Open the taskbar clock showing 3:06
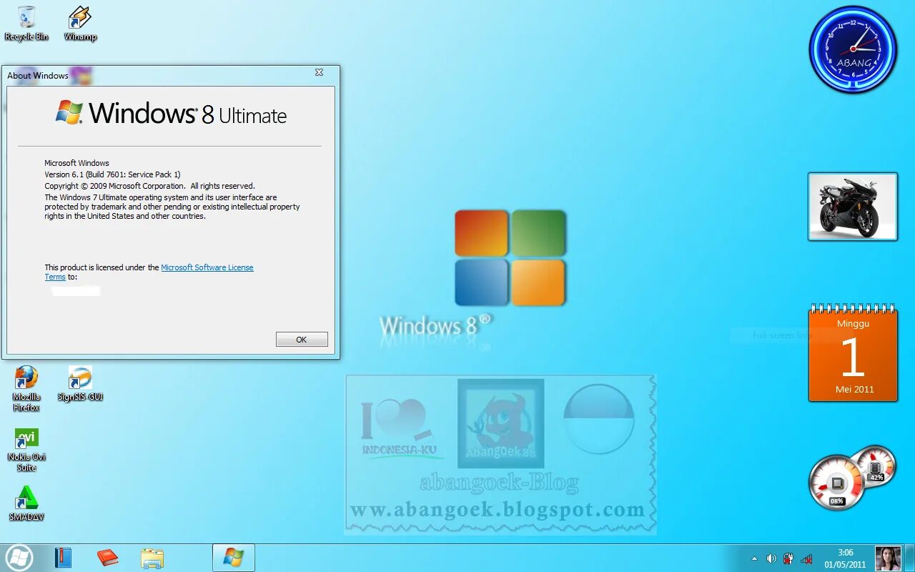Viewport: 915px width, 572px height. [845, 558]
